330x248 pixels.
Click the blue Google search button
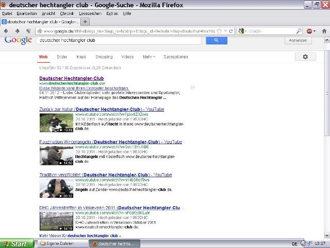pyautogui.click(x=217, y=40)
